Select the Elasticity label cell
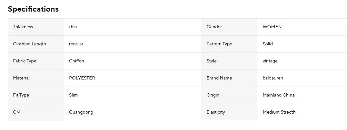The height and width of the screenshot is (130, 347). 229,112
